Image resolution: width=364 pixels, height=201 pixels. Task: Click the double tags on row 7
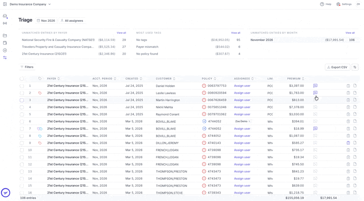pos(40,129)
